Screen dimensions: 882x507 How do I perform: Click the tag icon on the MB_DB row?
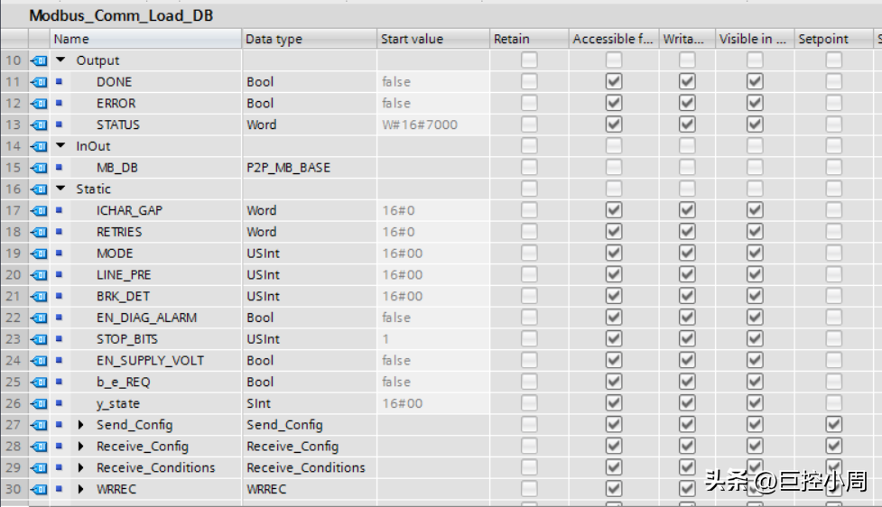tap(39, 168)
